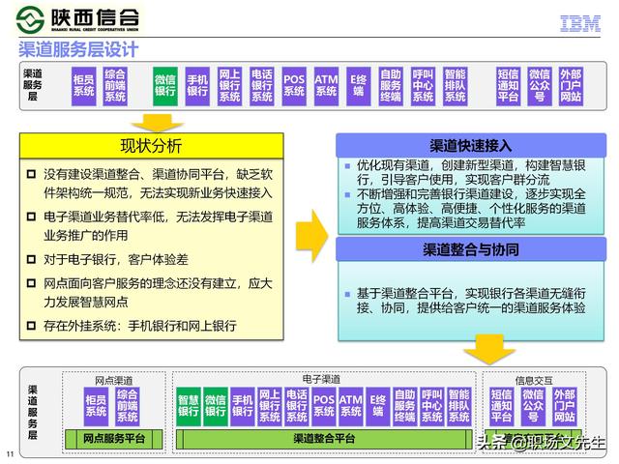619x464 pixels.
Task: Click the 电子渠道 group label
Action: click(321, 379)
